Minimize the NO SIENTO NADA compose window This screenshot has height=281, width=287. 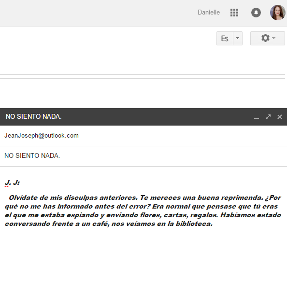[257, 117]
